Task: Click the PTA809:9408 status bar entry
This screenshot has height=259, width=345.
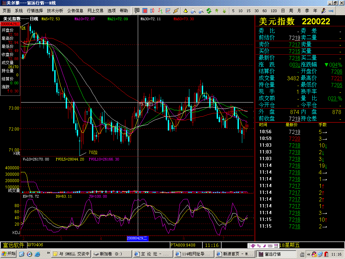Action: coord(183,245)
